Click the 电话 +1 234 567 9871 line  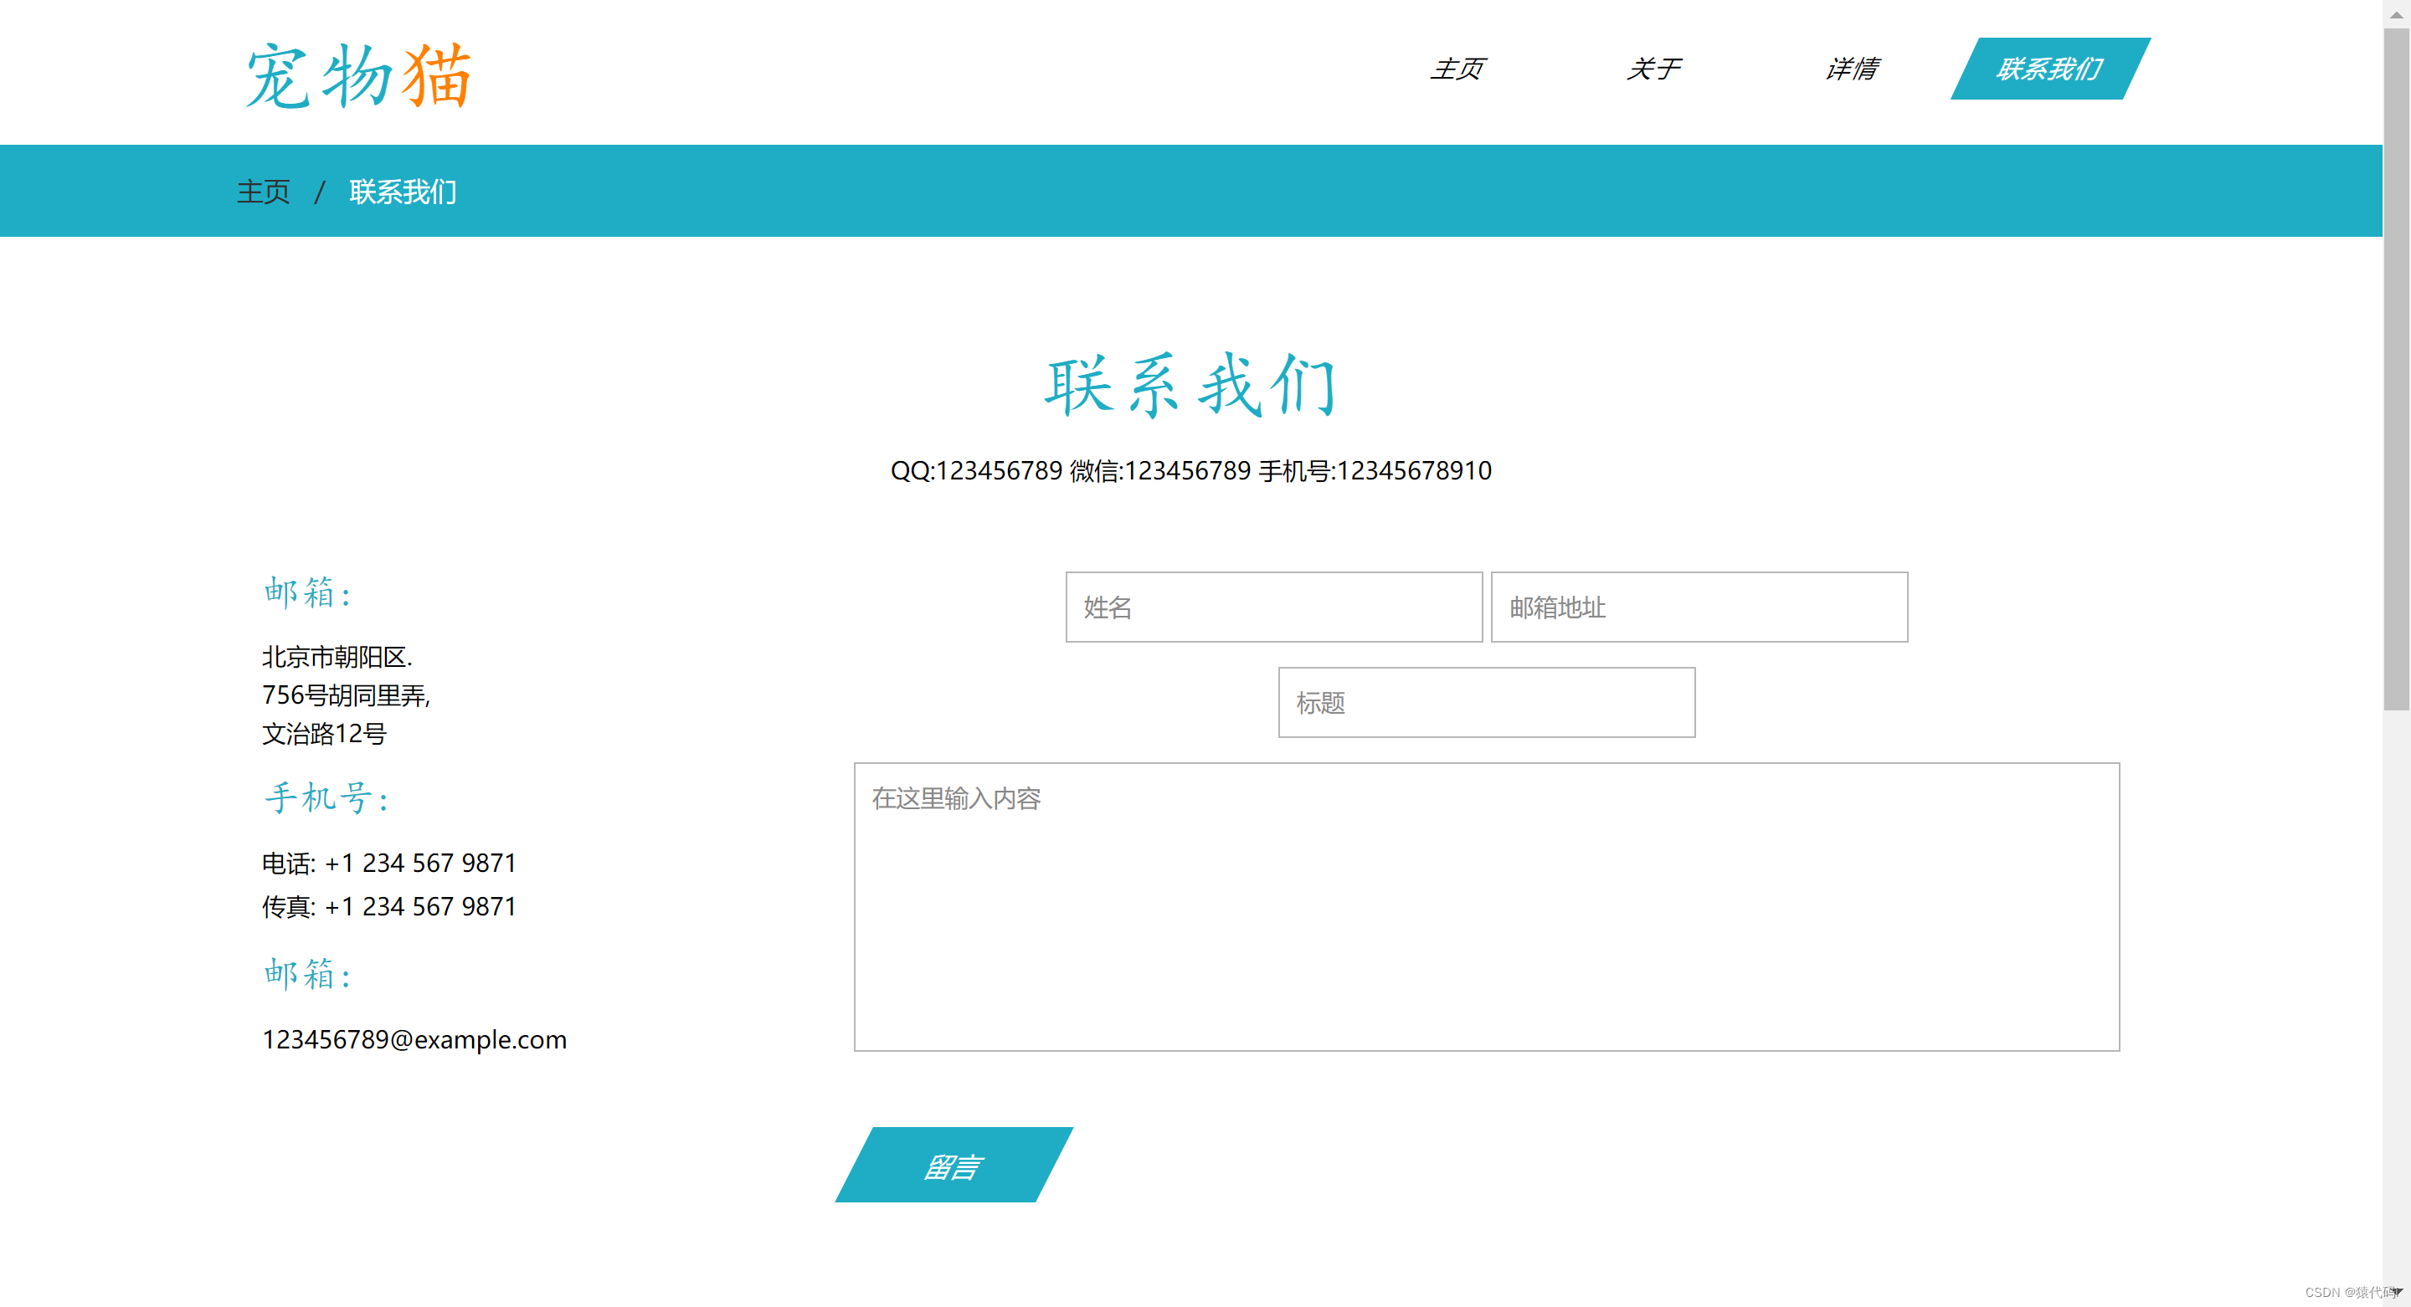coord(388,863)
